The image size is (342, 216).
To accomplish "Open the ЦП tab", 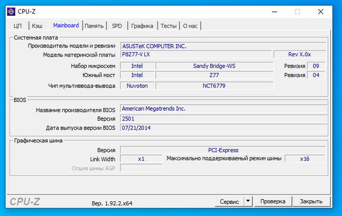I will tap(18, 26).
